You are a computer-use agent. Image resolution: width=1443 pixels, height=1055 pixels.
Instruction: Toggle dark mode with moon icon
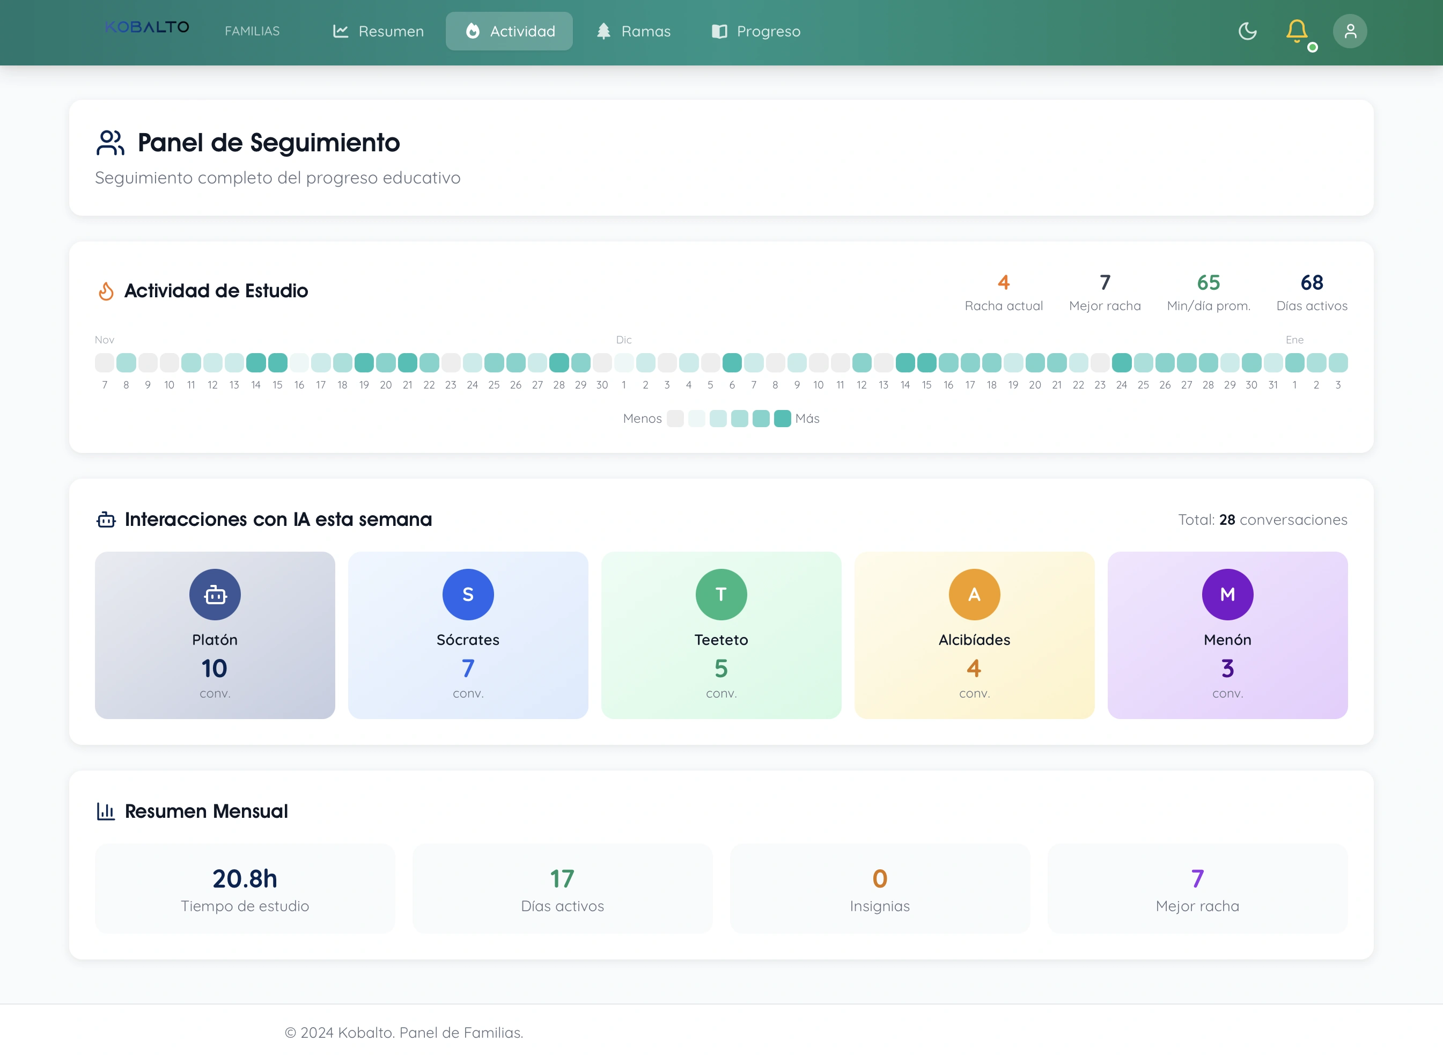(x=1247, y=31)
